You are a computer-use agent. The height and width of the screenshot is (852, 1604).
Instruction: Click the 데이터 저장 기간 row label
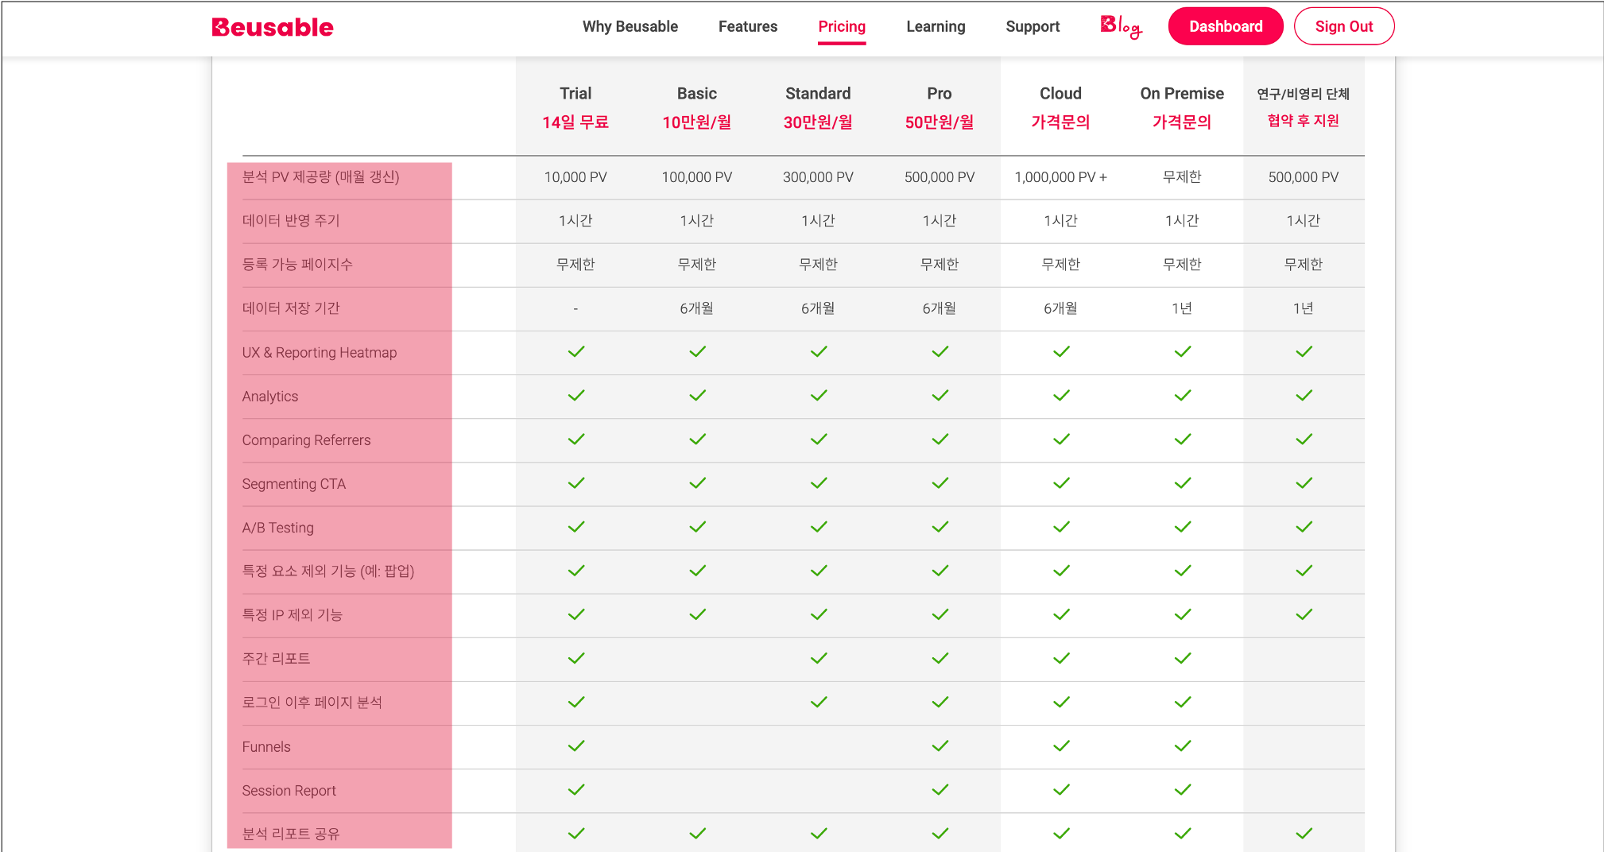point(291,308)
